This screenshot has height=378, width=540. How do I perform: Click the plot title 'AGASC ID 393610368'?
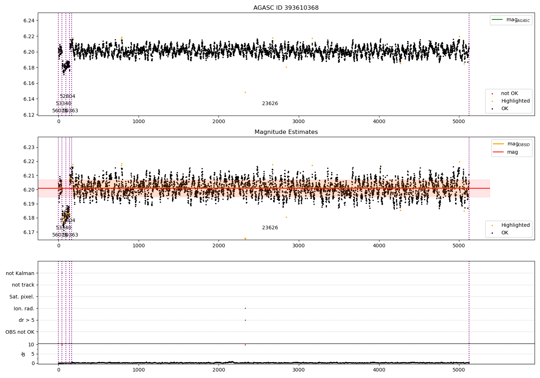(x=286, y=8)
